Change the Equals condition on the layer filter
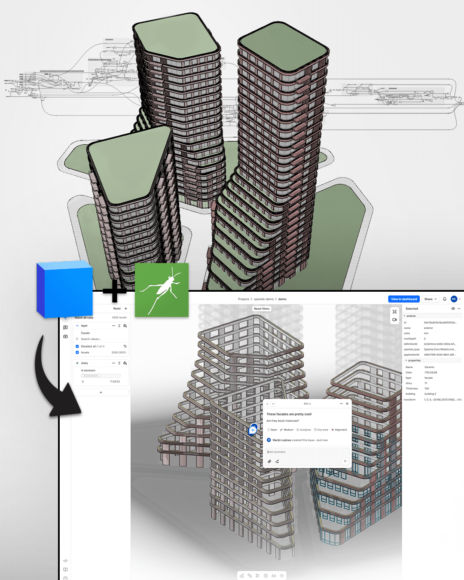Screen dimensions: 464x580 coord(85,333)
